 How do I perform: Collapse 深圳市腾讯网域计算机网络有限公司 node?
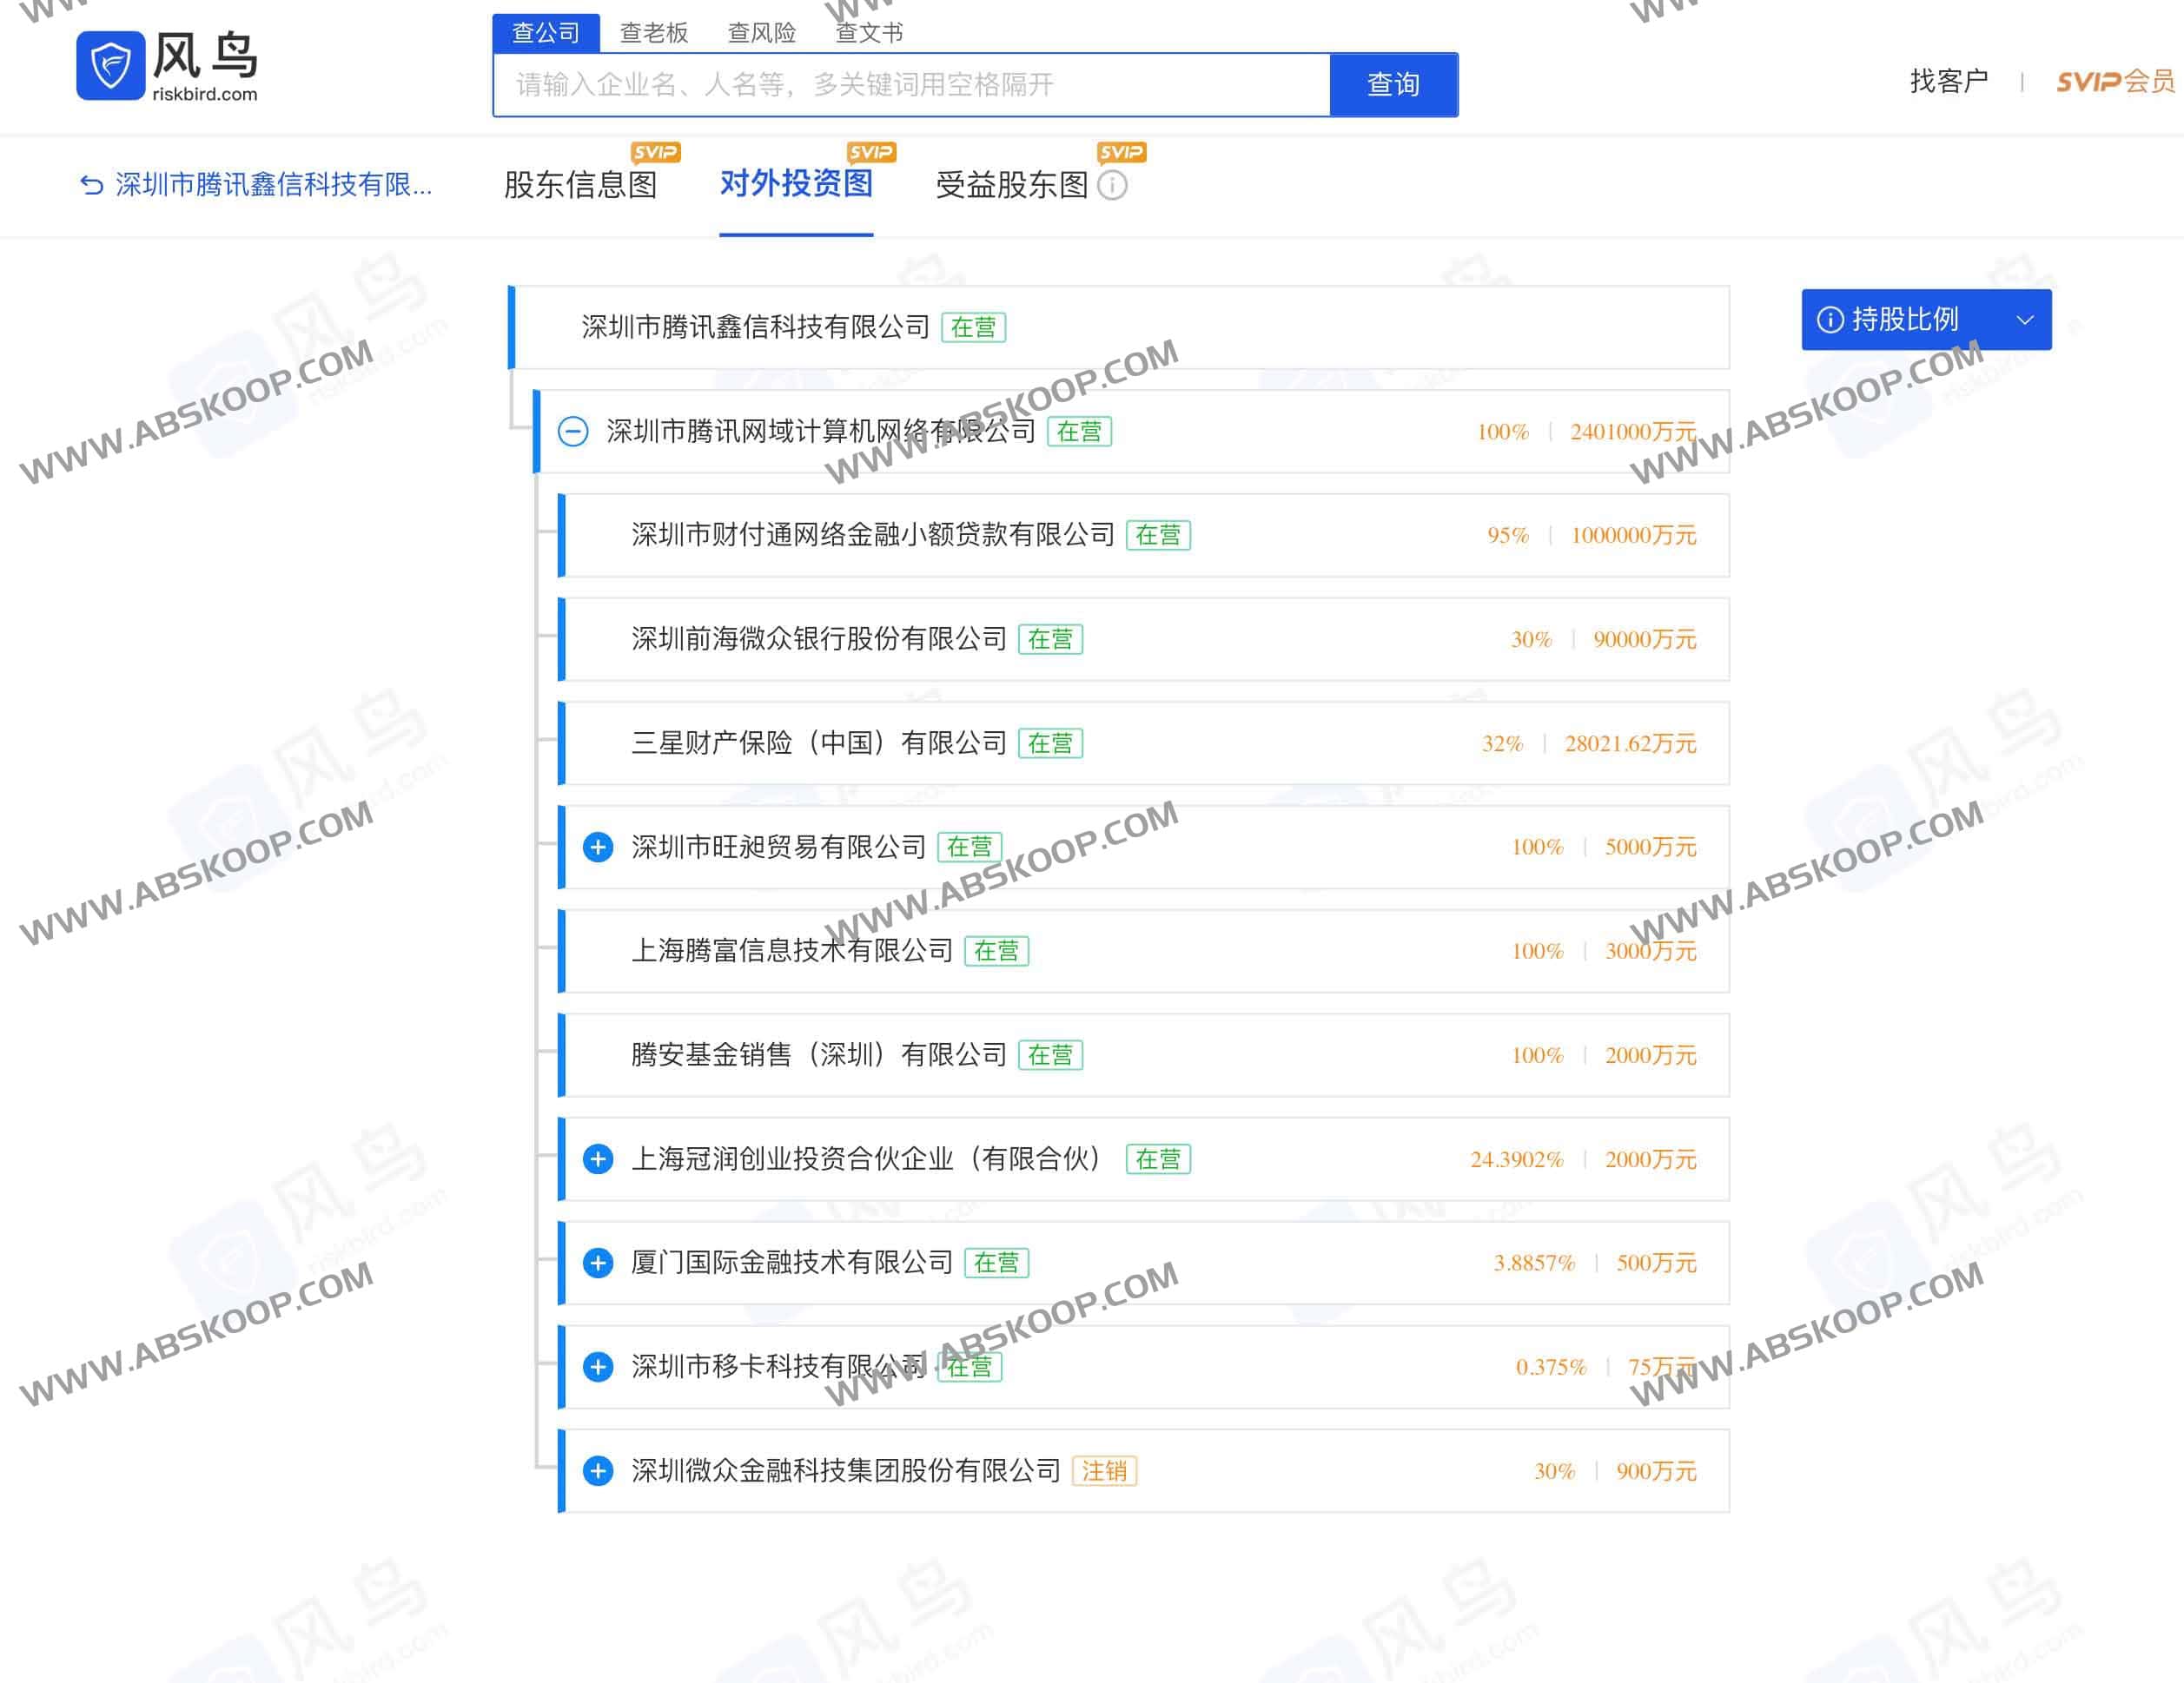coord(573,431)
